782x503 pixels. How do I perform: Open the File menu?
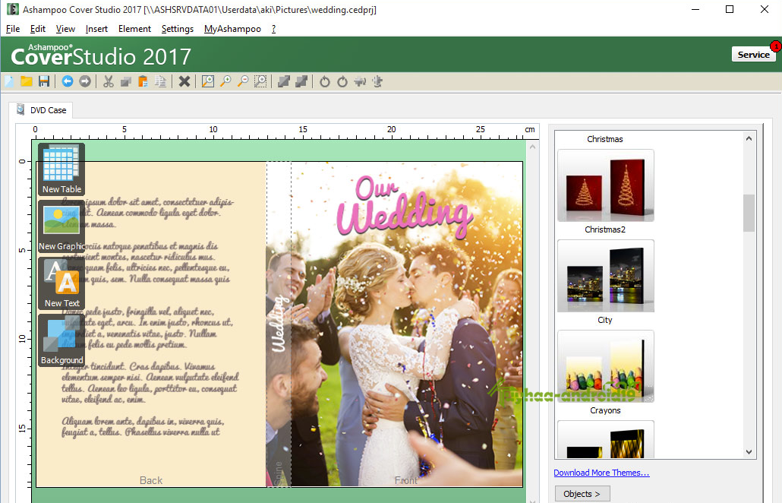(x=13, y=29)
